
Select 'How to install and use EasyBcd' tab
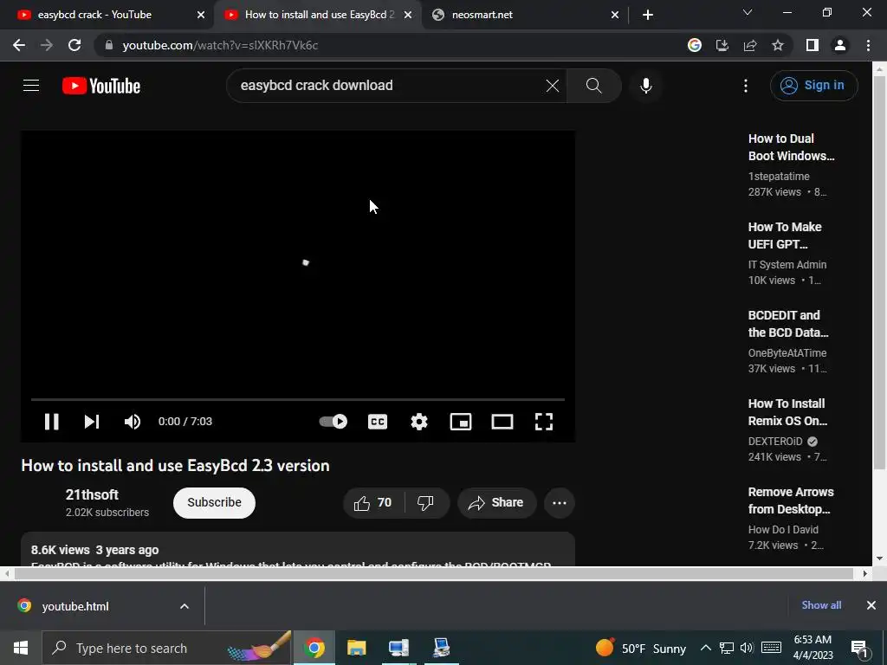(320, 15)
